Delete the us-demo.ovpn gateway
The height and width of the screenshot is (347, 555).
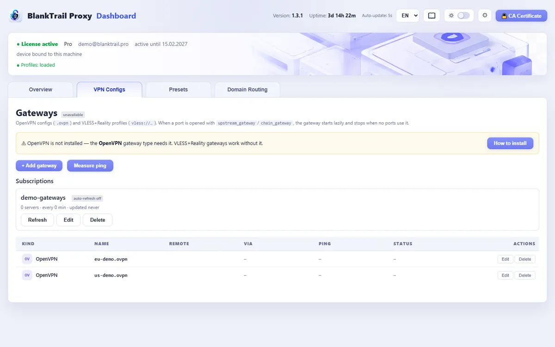coord(525,275)
